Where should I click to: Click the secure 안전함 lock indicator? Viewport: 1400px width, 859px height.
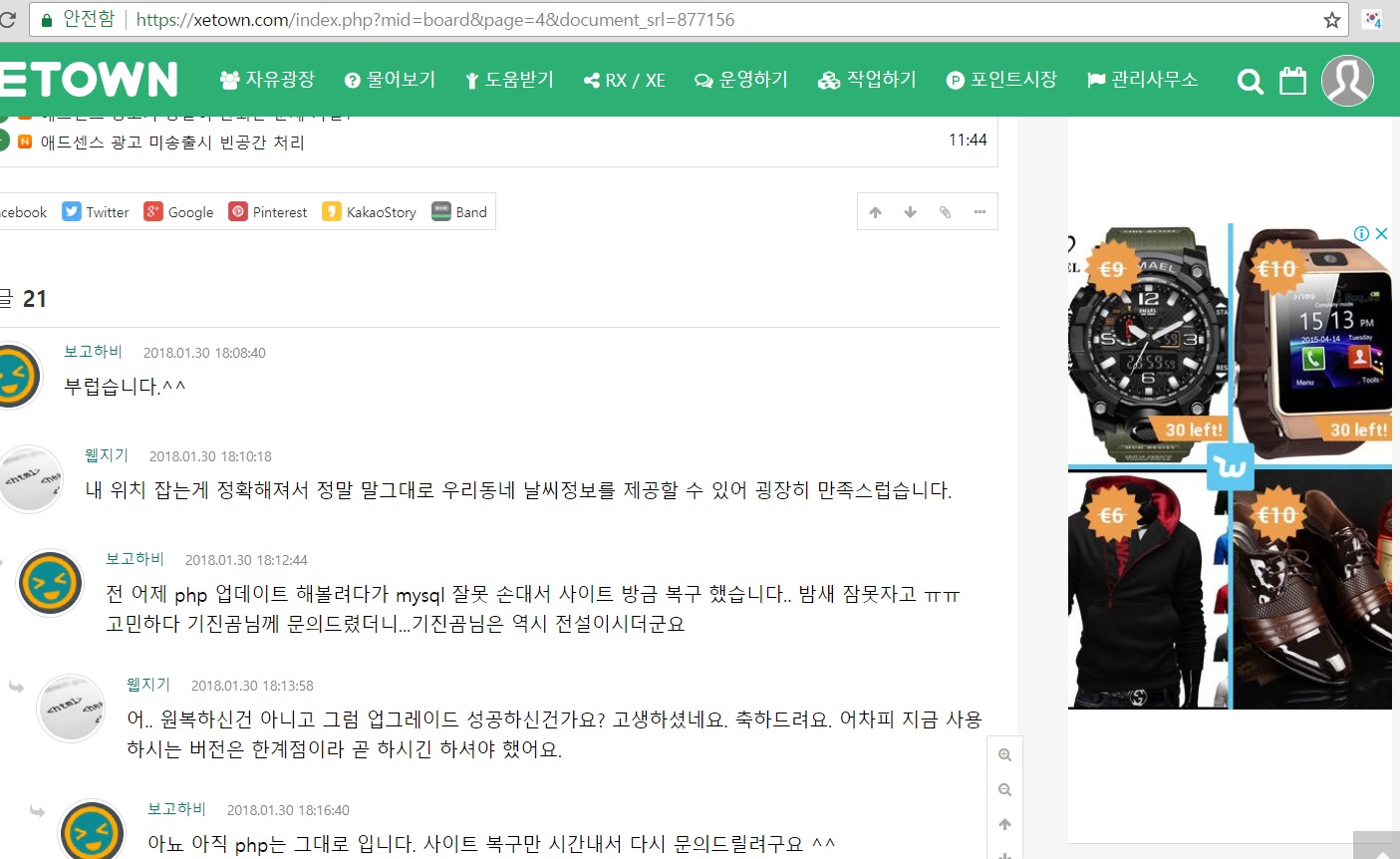click(x=78, y=20)
